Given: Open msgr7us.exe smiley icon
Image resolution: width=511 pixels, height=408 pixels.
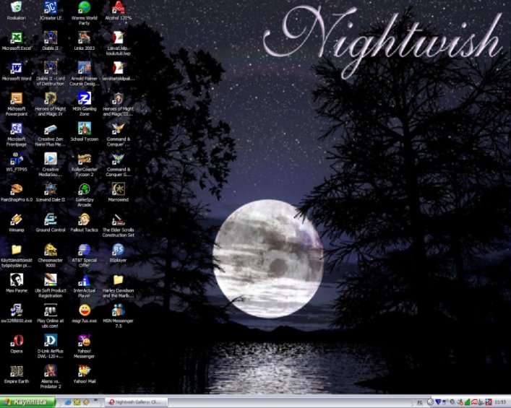Looking at the screenshot, I should tap(84, 310).
